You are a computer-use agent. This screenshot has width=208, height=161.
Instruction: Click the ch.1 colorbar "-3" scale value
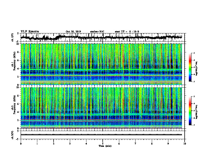(194, 53)
